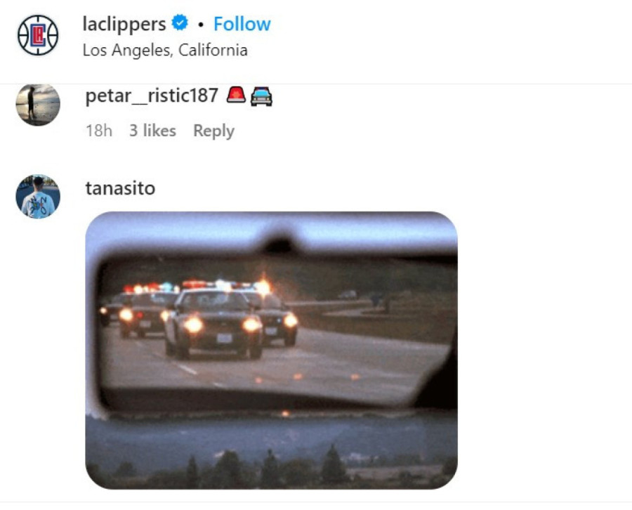632x510 pixels.
Task: Follow the laclippers account
Action: click(242, 24)
